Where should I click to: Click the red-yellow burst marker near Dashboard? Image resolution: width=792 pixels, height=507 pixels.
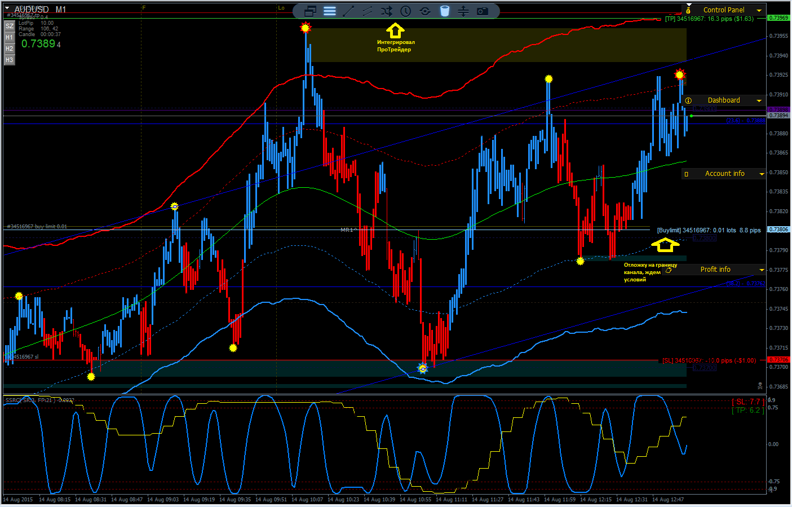[x=680, y=74]
